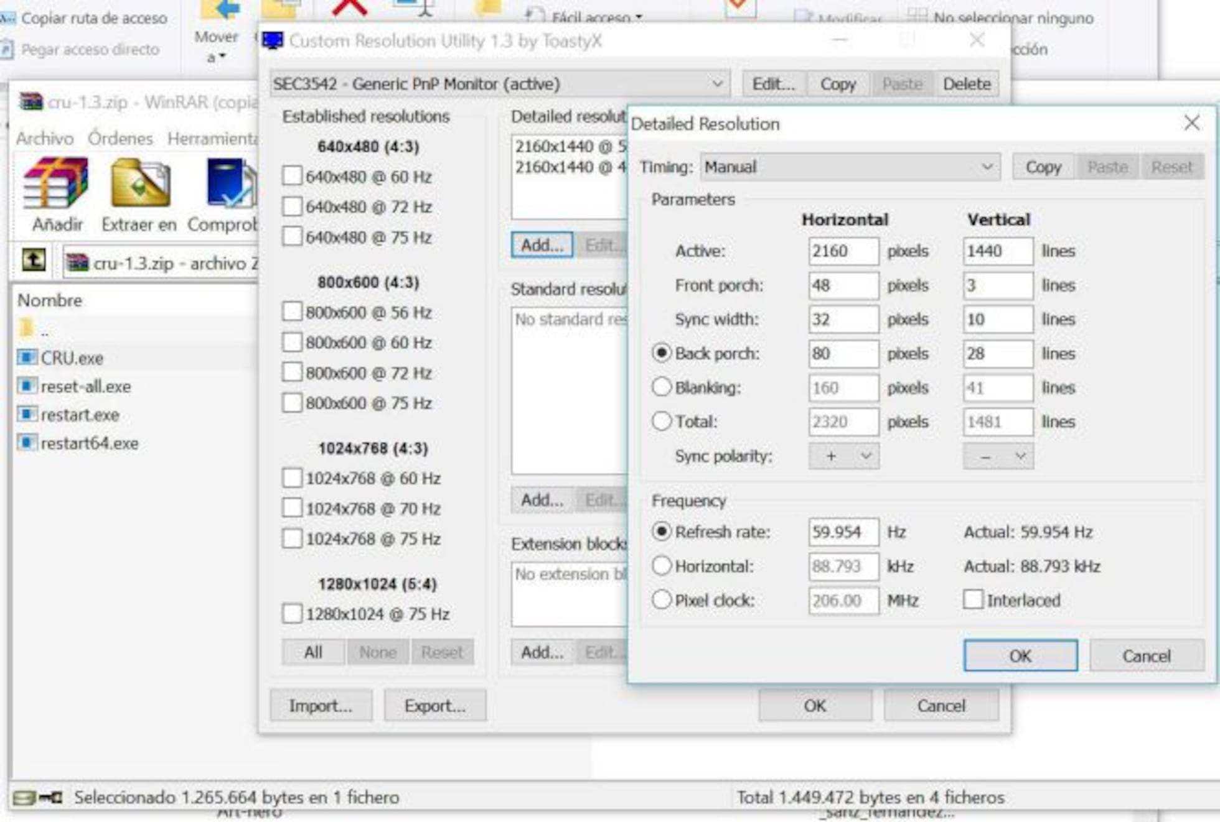Click the Comprobar icon in WinRAR
The height and width of the screenshot is (822, 1220).
229,184
